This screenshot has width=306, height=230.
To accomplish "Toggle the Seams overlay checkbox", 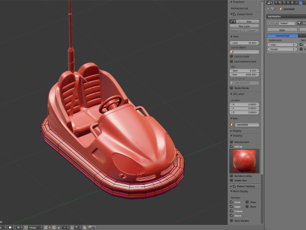I will coord(231,215).
